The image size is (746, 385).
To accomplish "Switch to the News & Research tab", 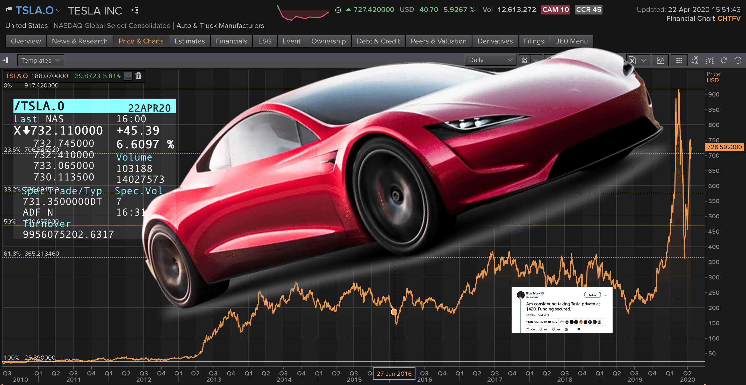I will pos(79,41).
